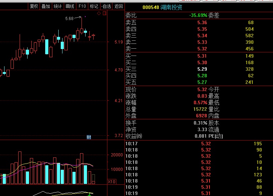Click the red rectangle panel icon
The height and width of the screenshot is (196, 273).
[x=105, y=13]
